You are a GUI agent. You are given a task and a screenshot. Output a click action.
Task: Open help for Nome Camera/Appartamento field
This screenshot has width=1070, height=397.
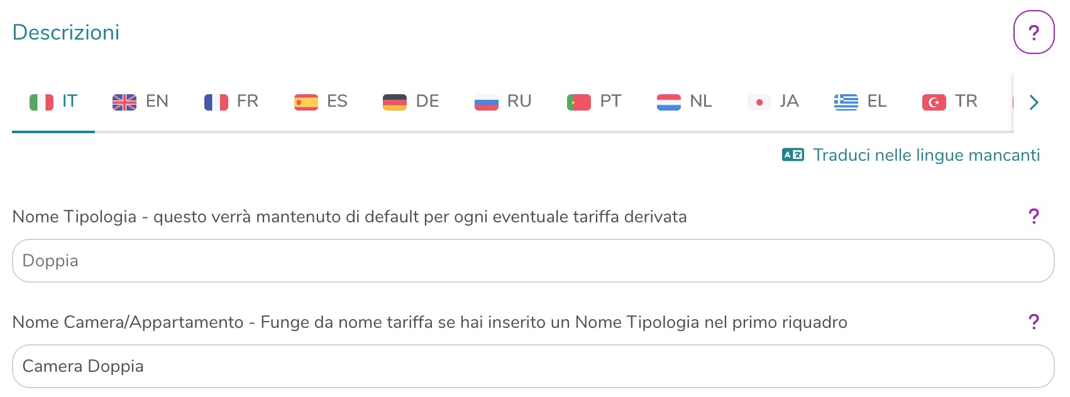[x=1034, y=322]
